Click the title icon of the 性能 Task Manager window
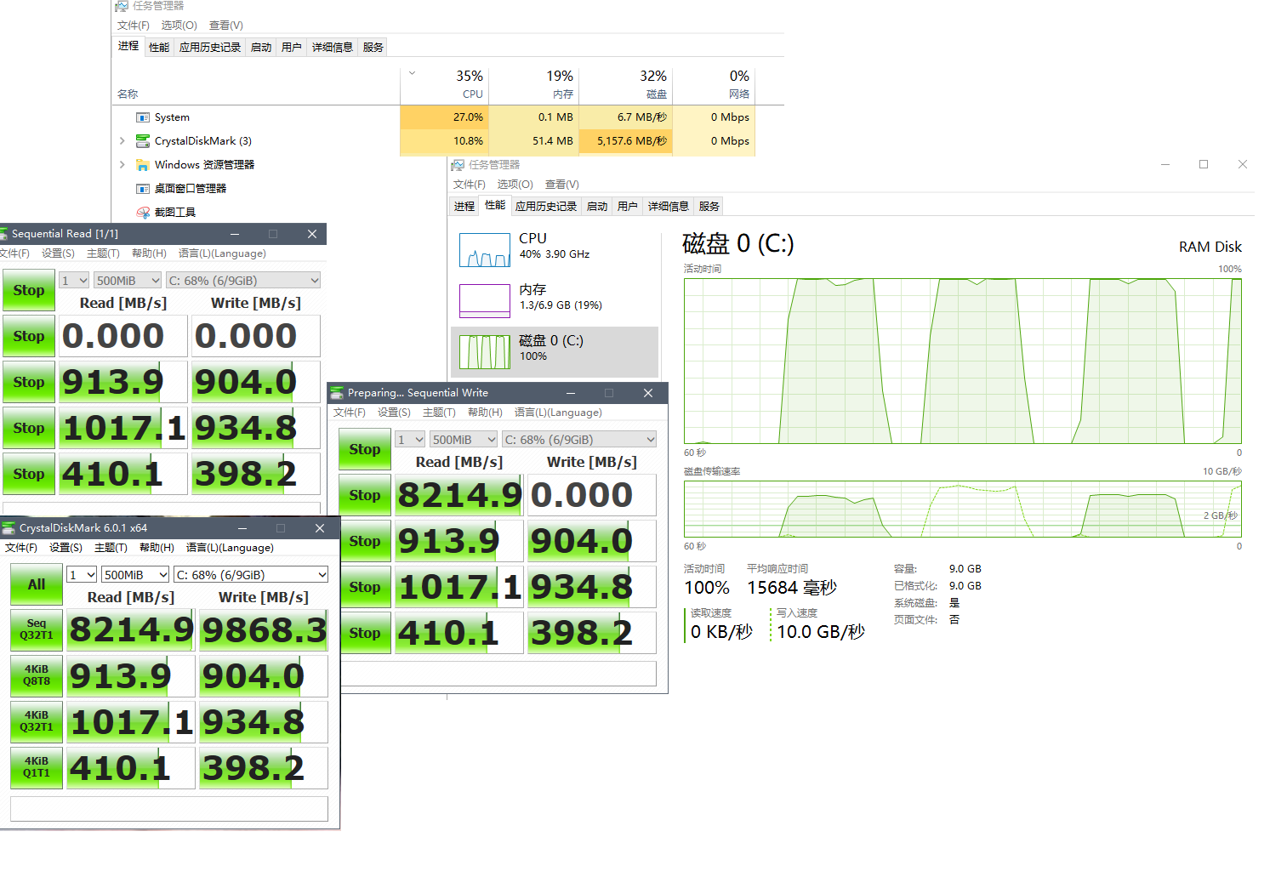 [x=458, y=165]
